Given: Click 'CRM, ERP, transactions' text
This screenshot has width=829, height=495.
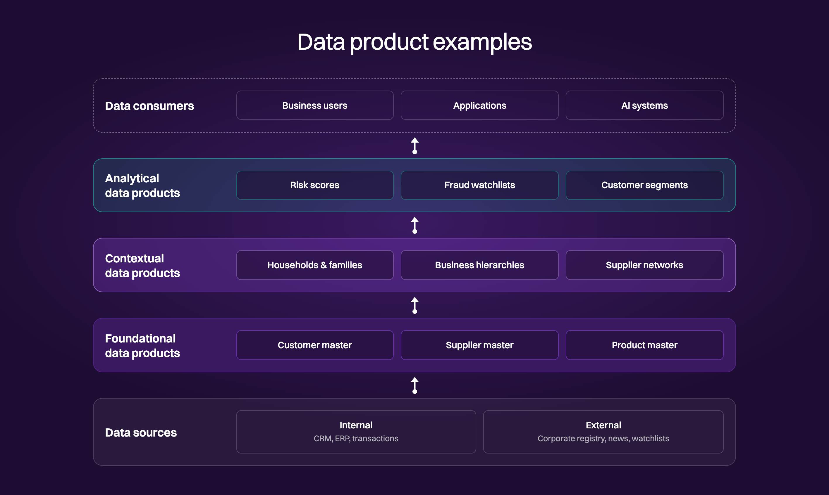Looking at the screenshot, I should (356, 439).
